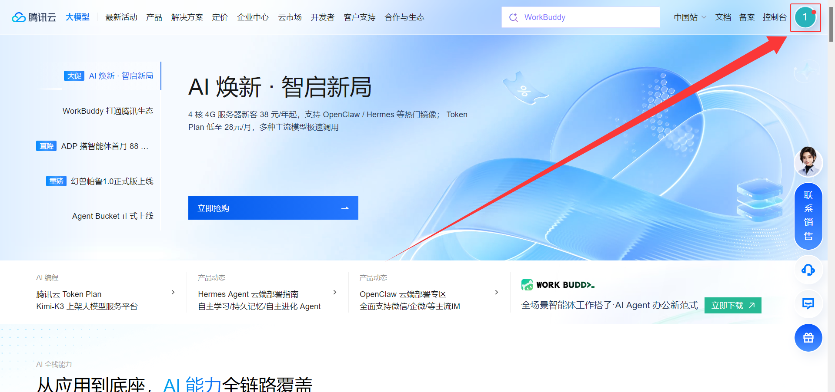
Task: Click the 直降 badge label
Action: coord(46,146)
